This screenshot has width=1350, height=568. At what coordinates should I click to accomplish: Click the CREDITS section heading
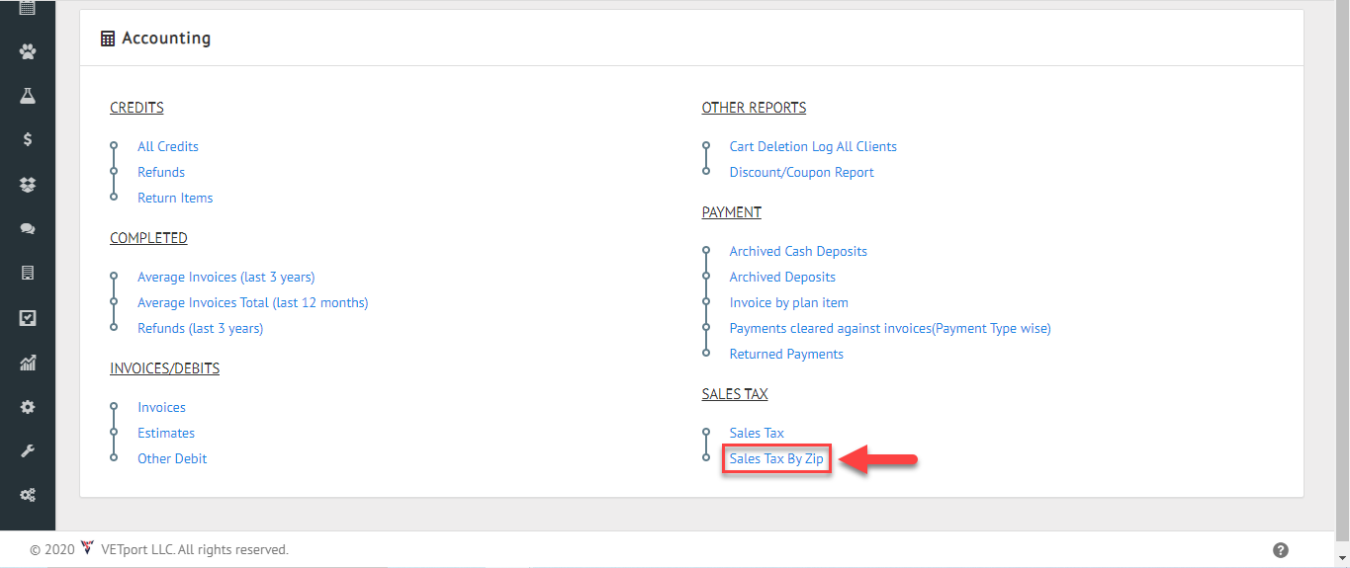click(136, 108)
